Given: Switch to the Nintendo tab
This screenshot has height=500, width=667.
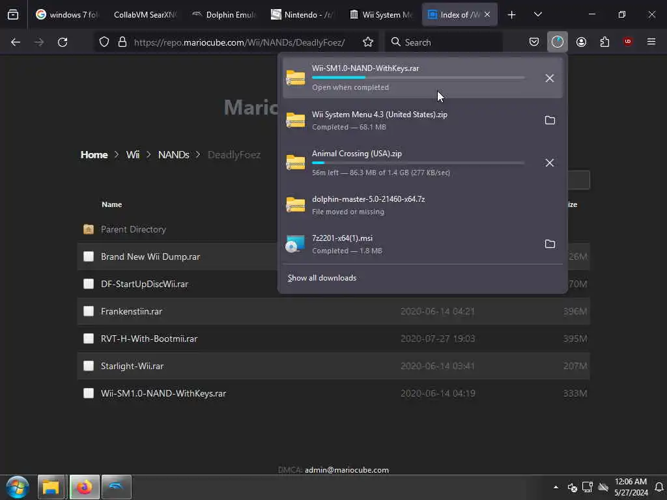Looking at the screenshot, I should coord(302,14).
